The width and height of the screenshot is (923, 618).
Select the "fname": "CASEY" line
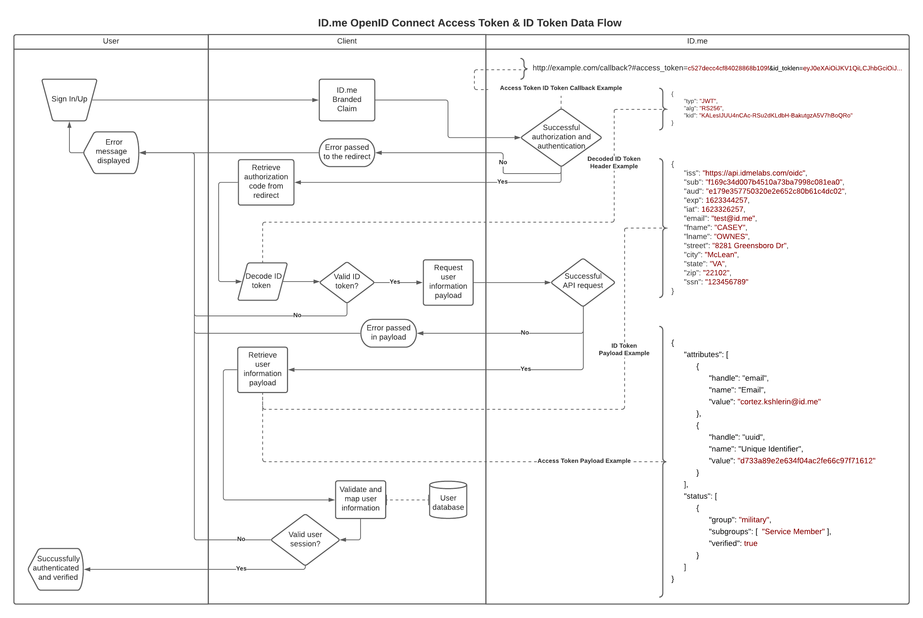(715, 227)
